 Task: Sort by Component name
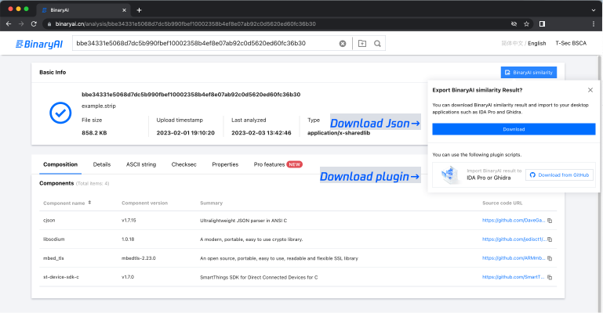[89, 203]
